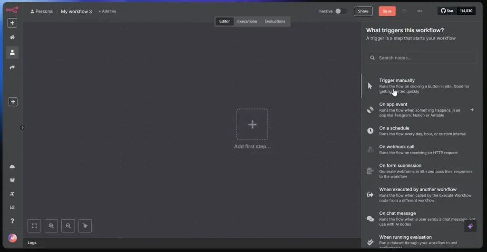This screenshot has width=487, height=252.
Task: Click the GitHub Star button
Action: click(x=447, y=11)
